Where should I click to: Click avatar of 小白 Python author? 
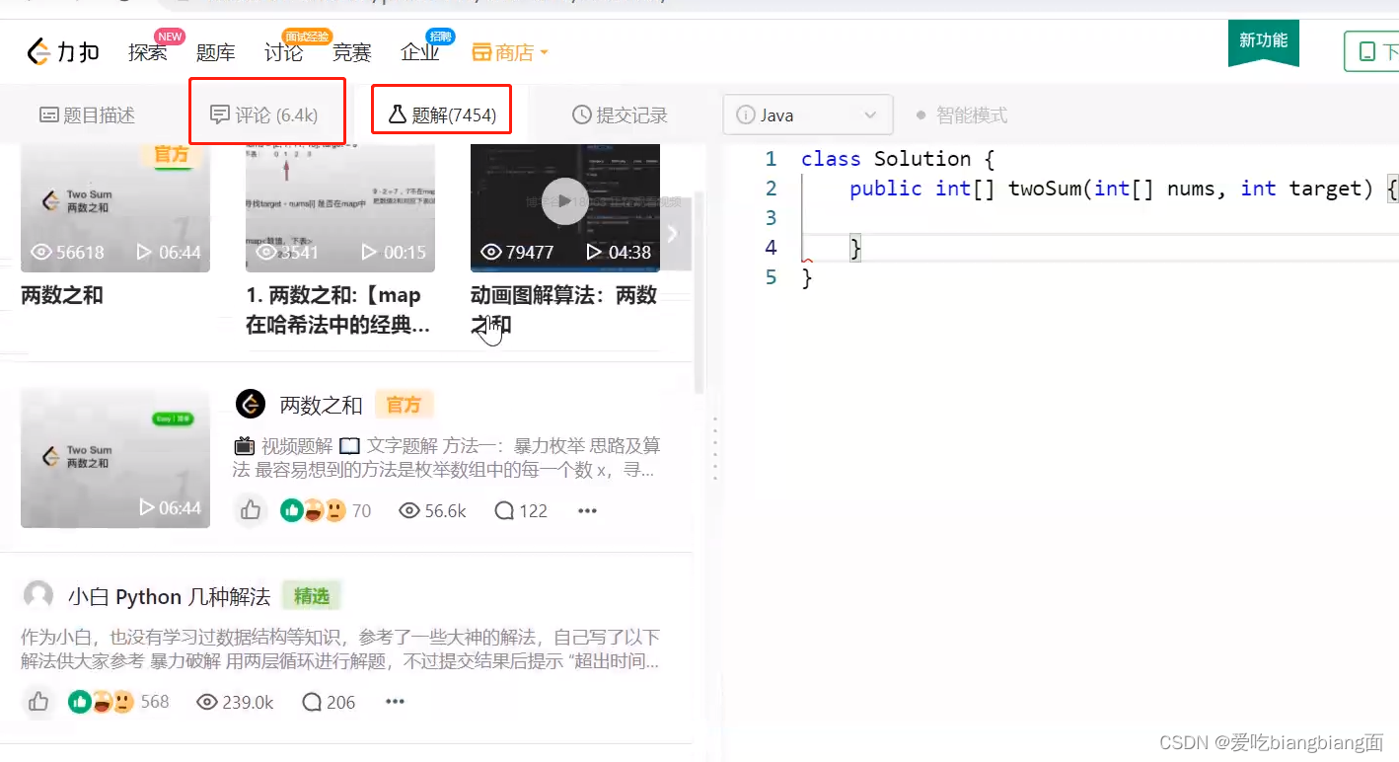pos(38,596)
